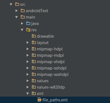Select the file_paths.xml file name
The image size is (110, 103).
[55, 100]
